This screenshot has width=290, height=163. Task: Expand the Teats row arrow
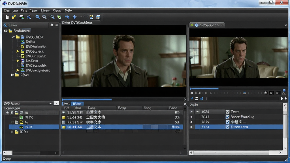click(191, 111)
